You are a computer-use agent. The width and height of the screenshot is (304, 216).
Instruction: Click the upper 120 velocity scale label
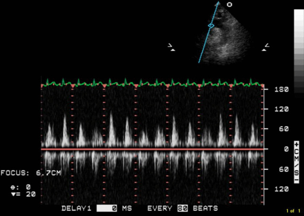(281, 109)
